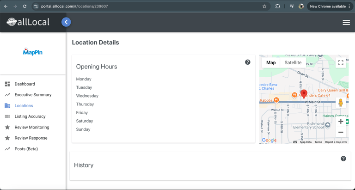Click the Dashboard grid icon

click(7, 84)
